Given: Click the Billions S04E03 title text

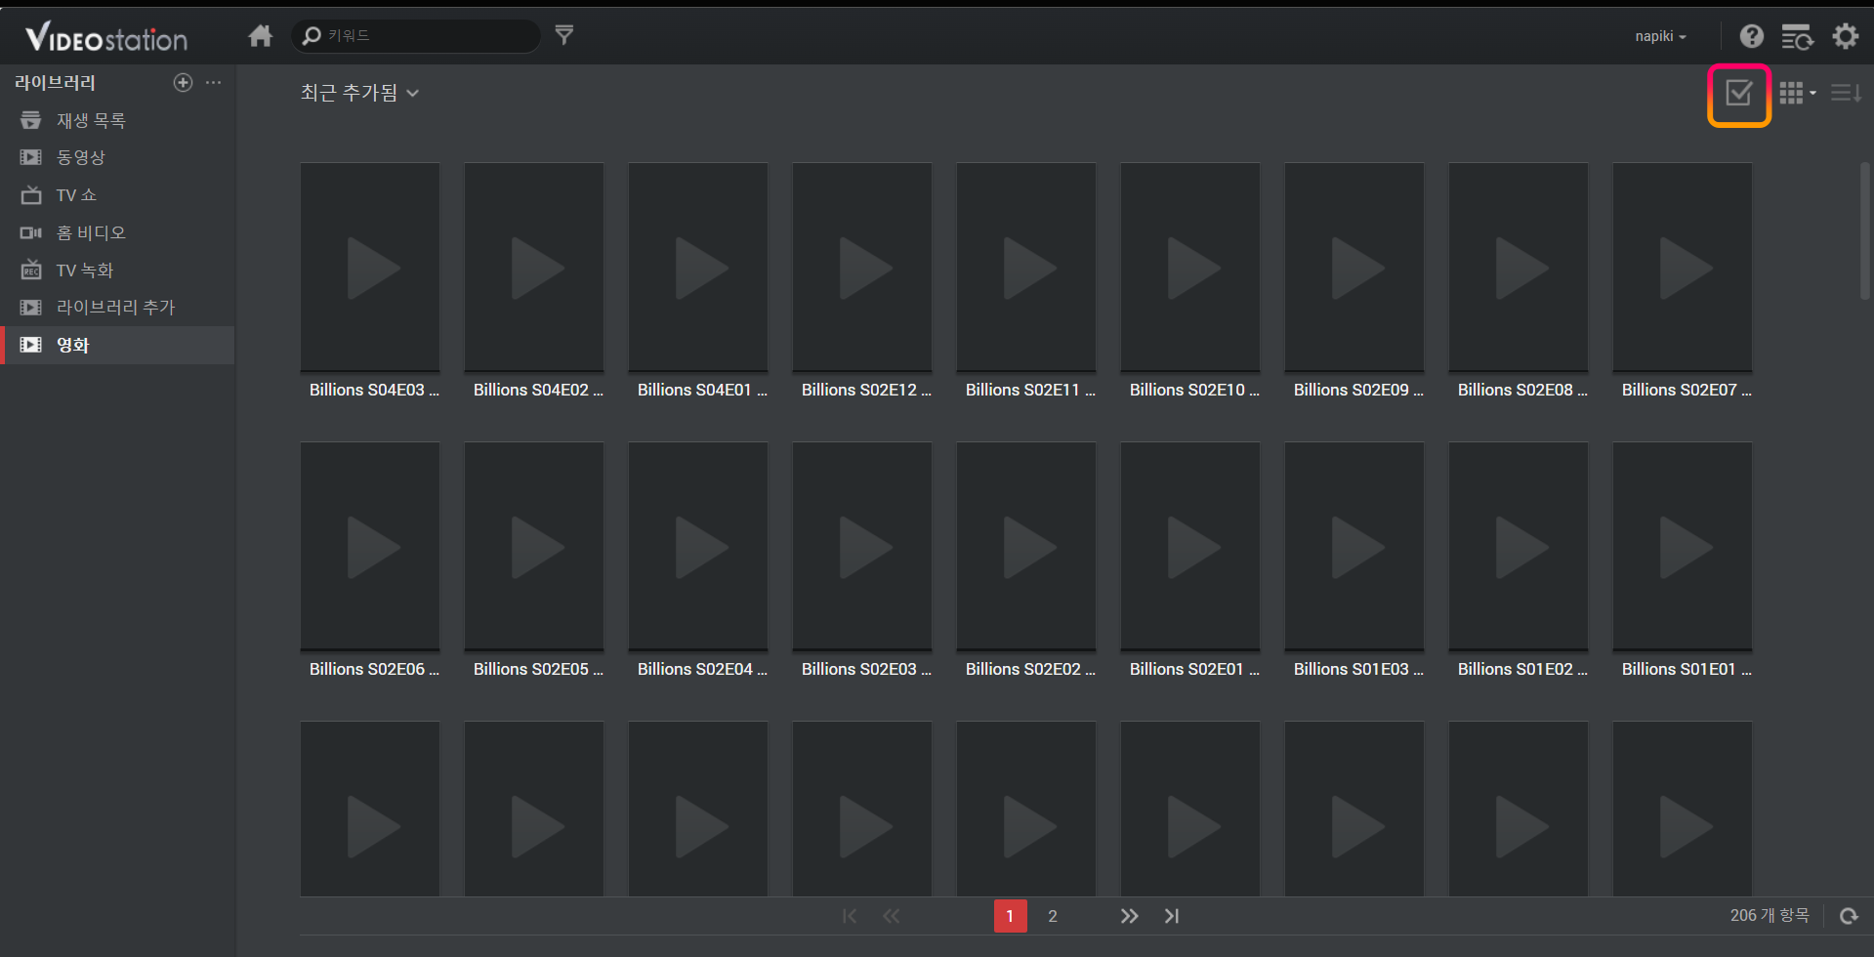Looking at the screenshot, I should 374,390.
